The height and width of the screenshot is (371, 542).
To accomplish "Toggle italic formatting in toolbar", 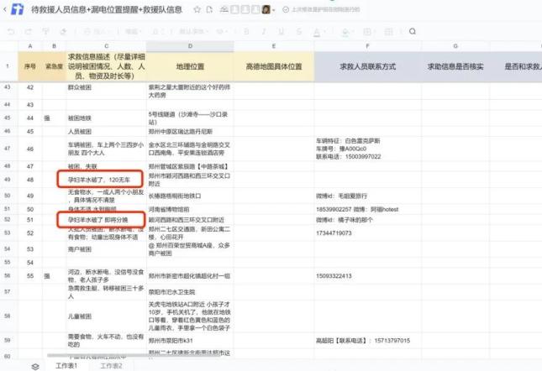I will [263, 31].
